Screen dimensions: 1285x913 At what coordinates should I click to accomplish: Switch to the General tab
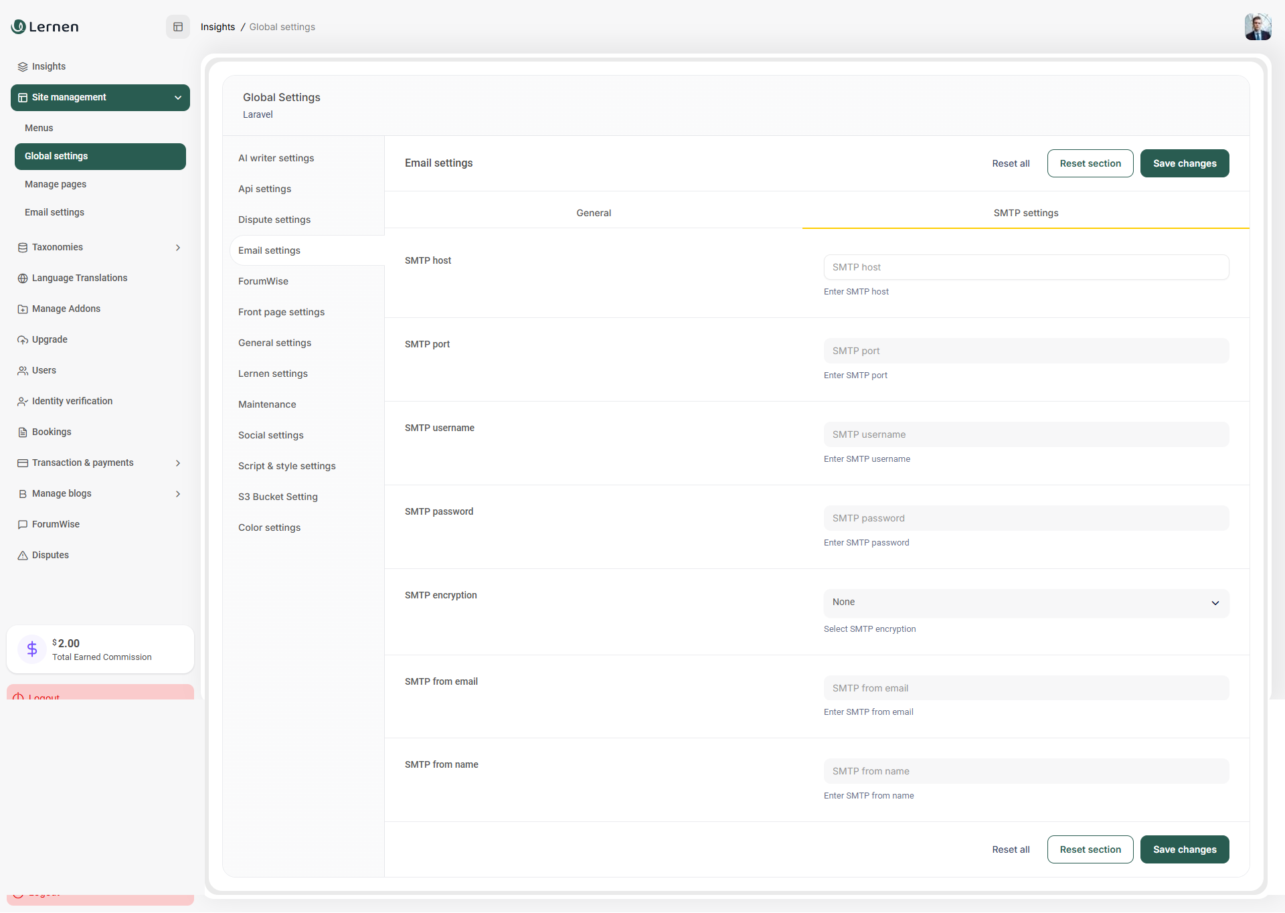[x=594, y=213]
